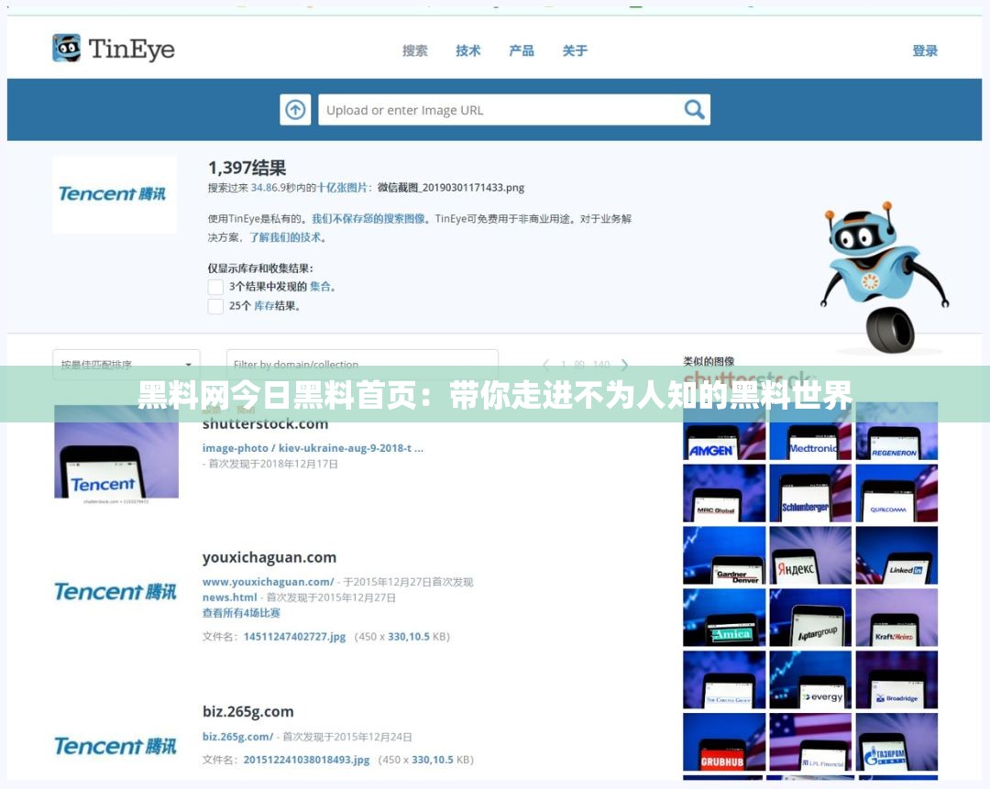Image resolution: width=990 pixels, height=789 pixels.
Task: Open the LinkedIn similar image thumbnail
Action: coord(896,555)
